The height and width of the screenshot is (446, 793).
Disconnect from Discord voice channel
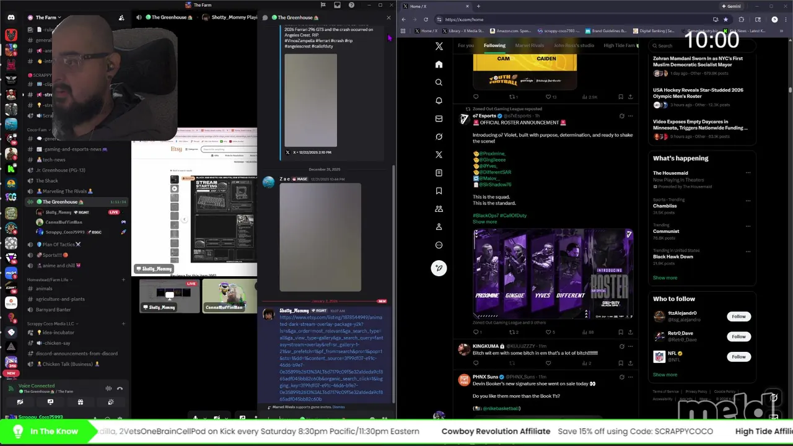[120, 388]
